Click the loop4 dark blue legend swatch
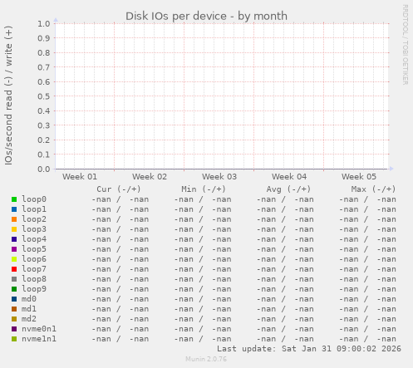The height and width of the screenshot is (368, 413). [14, 239]
